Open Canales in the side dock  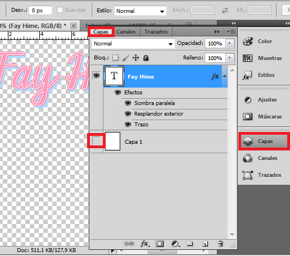(260, 158)
